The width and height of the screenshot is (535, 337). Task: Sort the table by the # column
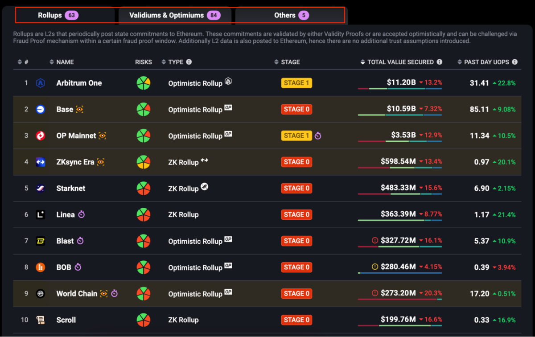tap(23, 62)
